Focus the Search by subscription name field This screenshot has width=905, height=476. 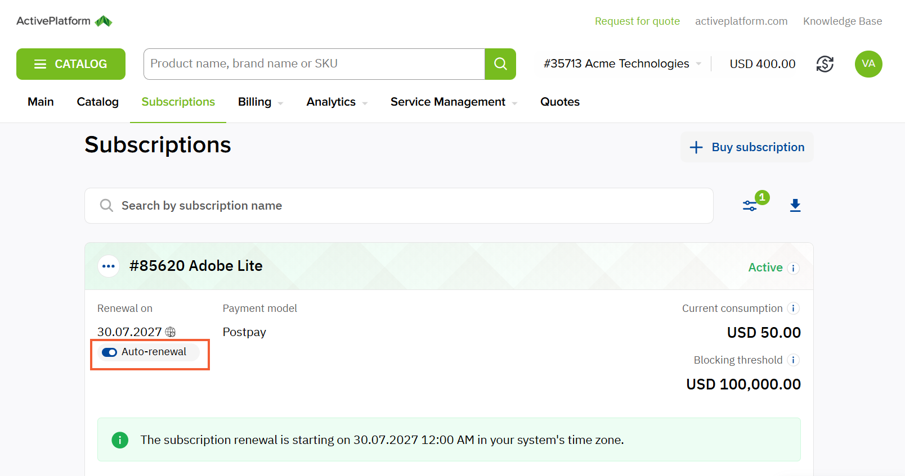[x=399, y=206]
